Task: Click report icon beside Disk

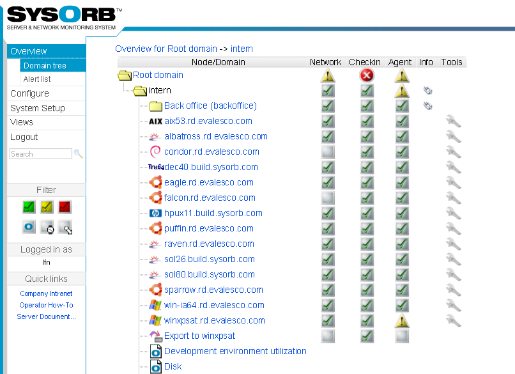Action: pyautogui.click(x=156, y=366)
